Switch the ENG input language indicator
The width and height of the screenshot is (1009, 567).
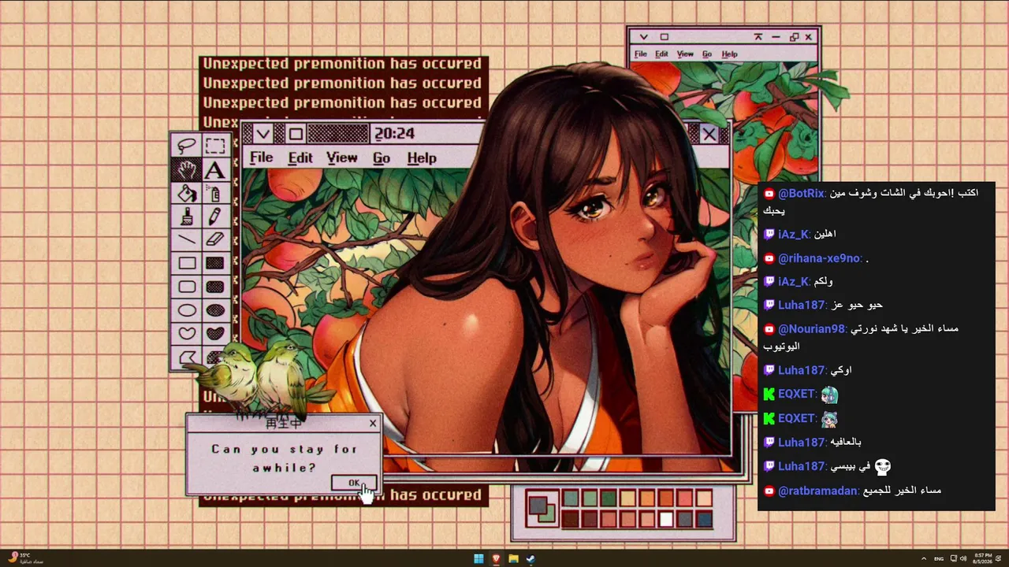[939, 559]
